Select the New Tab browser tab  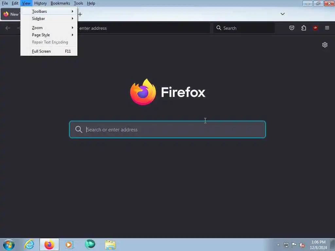click(x=11, y=14)
